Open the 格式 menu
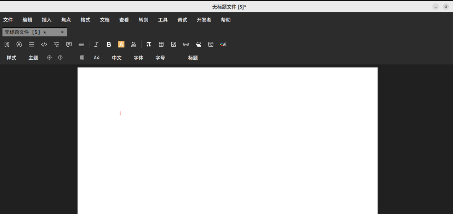 pos(85,20)
